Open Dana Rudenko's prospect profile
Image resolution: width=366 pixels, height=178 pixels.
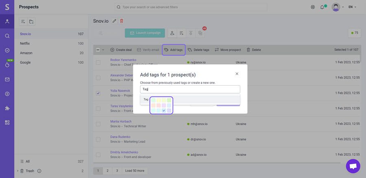click(120, 137)
